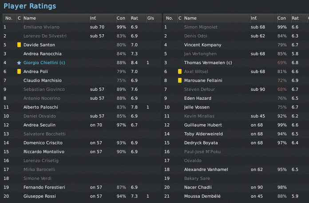
Task: Select Moussa Dembélé's row
Action: tap(203, 196)
